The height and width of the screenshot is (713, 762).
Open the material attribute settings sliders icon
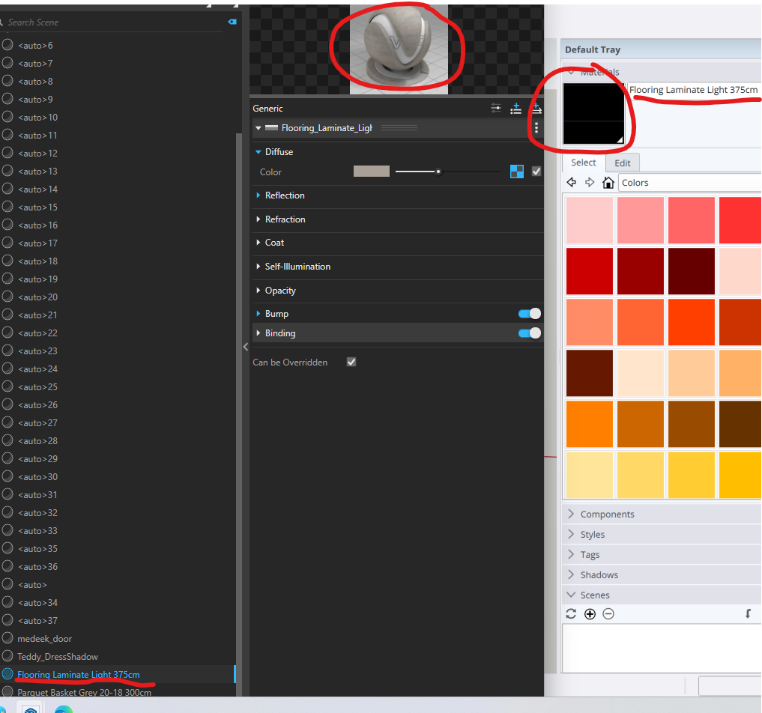[496, 108]
